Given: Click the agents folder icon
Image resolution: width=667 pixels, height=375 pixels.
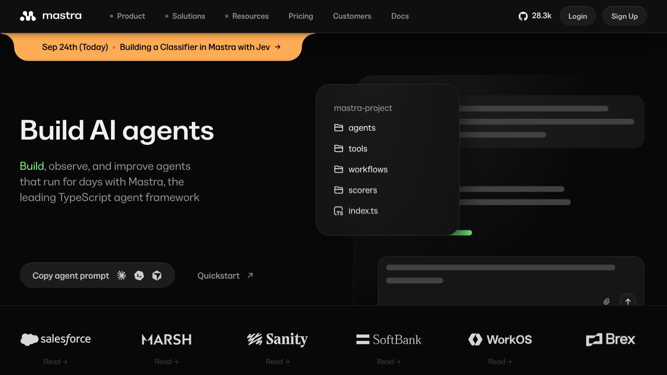Looking at the screenshot, I should click(x=339, y=128).
